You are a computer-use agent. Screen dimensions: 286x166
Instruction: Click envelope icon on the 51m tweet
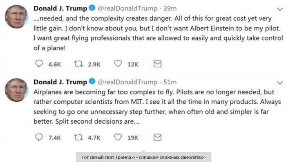[156, 138]
